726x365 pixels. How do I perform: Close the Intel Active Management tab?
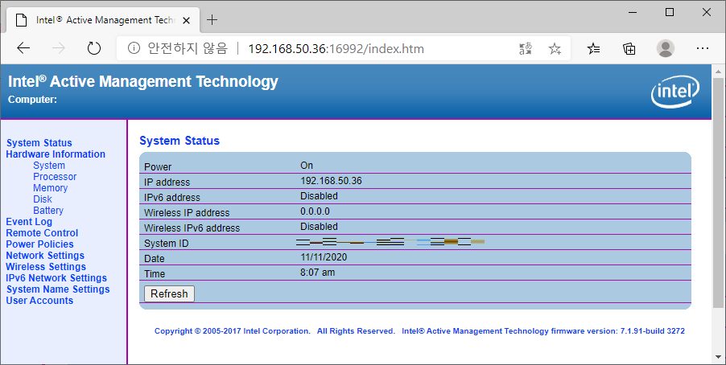click(186, 20)
